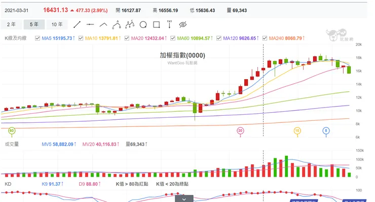This screenshot has width=375, height=202.
Task: Click the low price 15636.43
Action: [x=205, y=11]
